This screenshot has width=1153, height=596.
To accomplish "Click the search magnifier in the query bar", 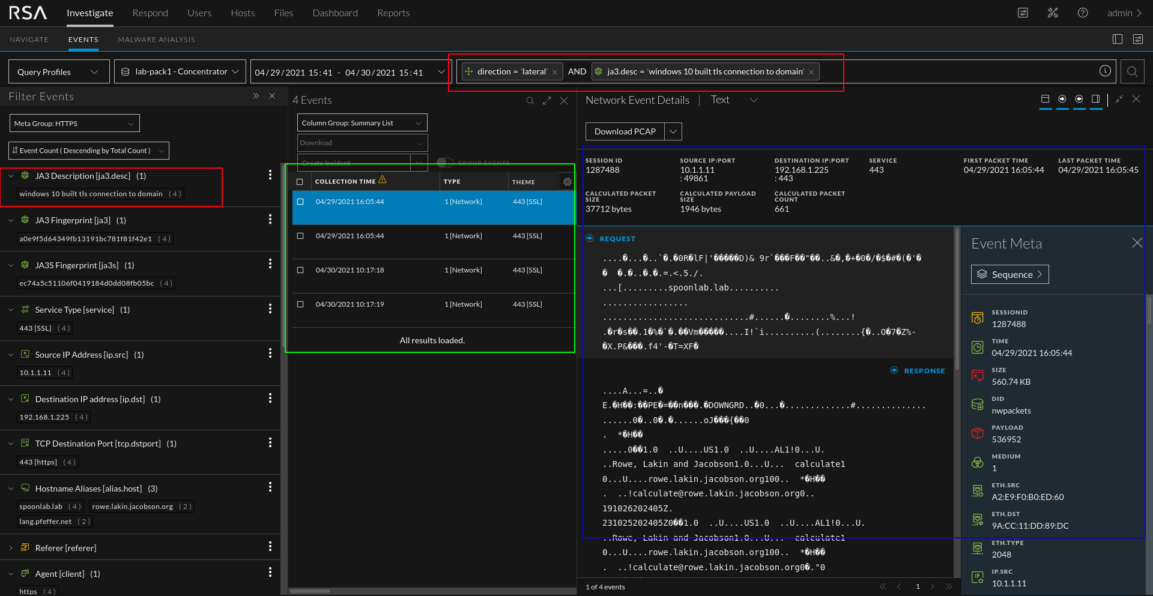I will click(1132, 72).
